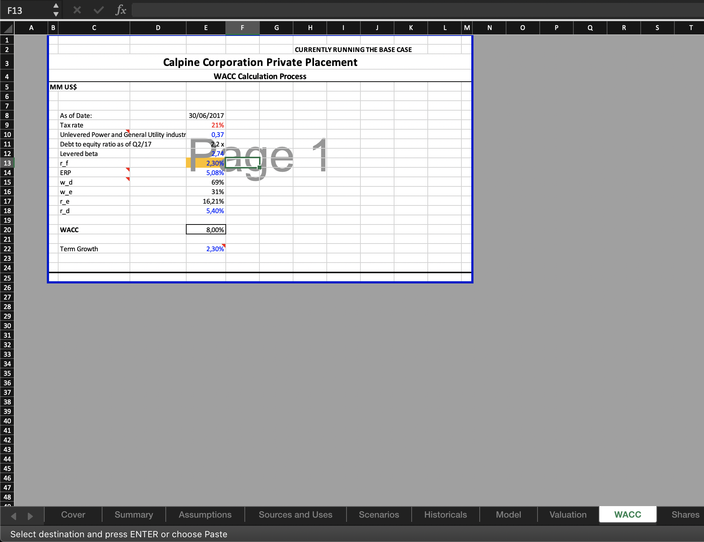Click the 'MM US$' label cell
The image size is (704, 542).
click(x=63, y=87)
